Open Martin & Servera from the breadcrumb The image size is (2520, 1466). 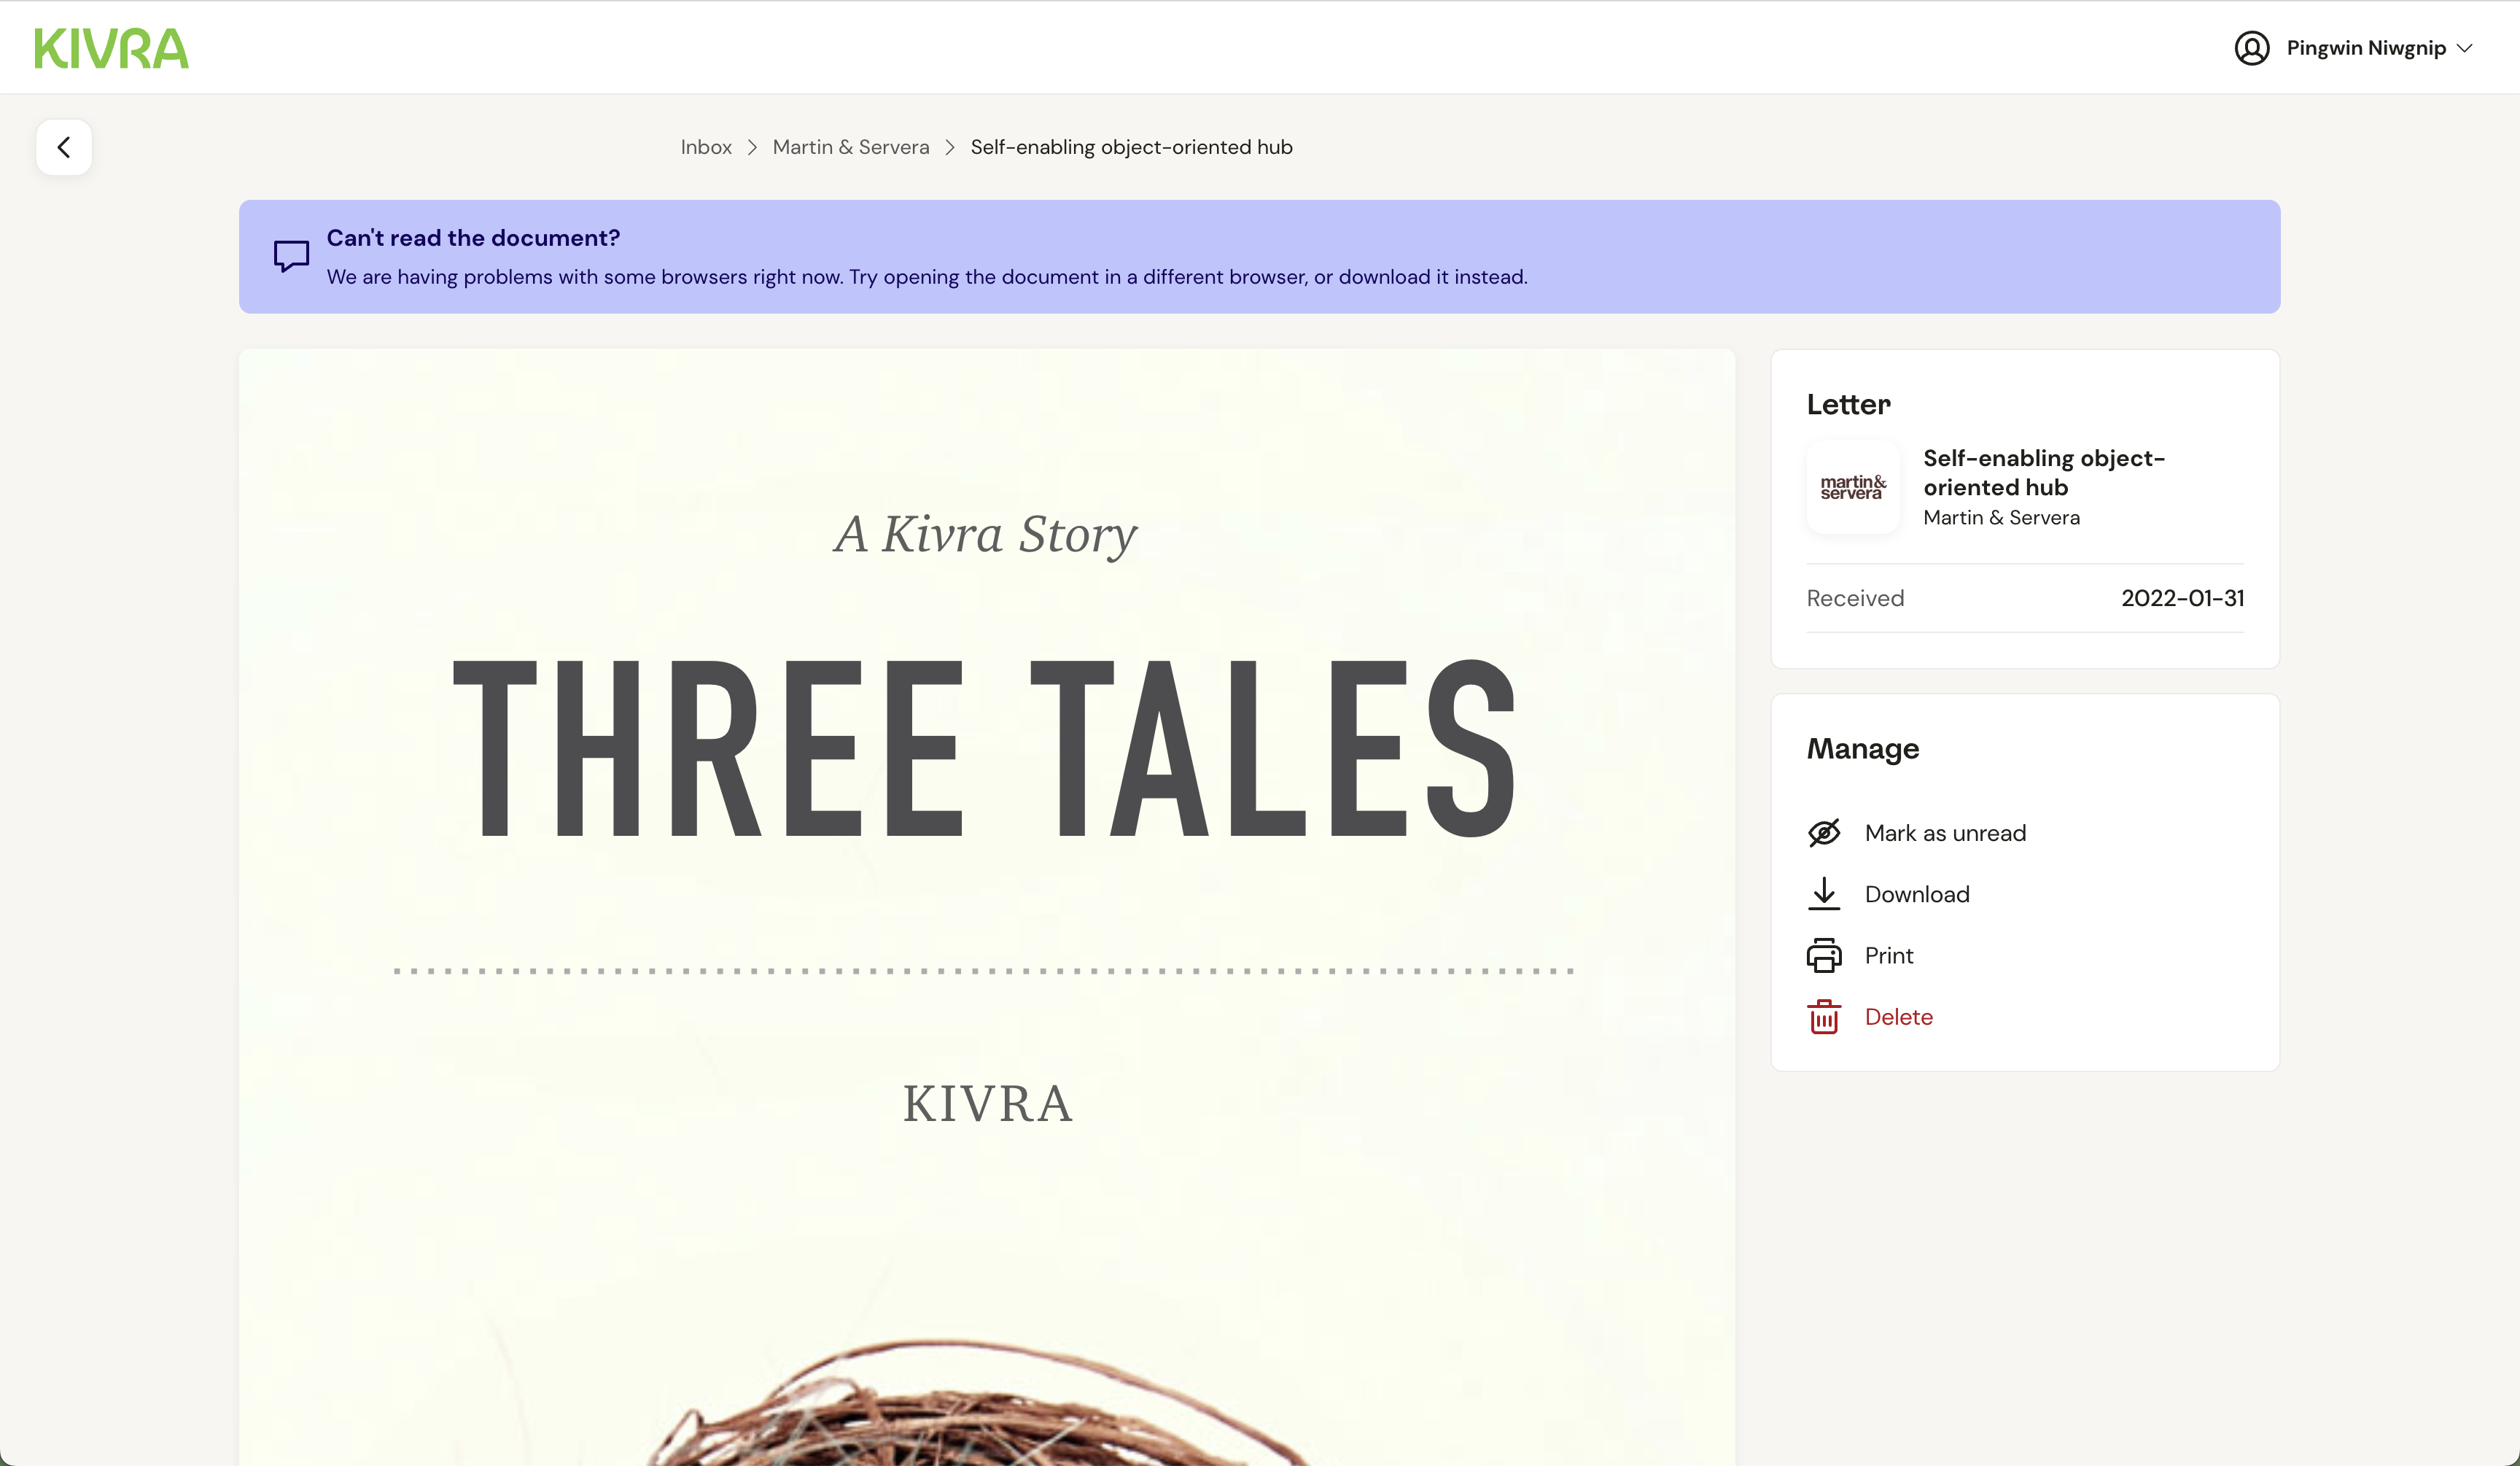(851, 146)
